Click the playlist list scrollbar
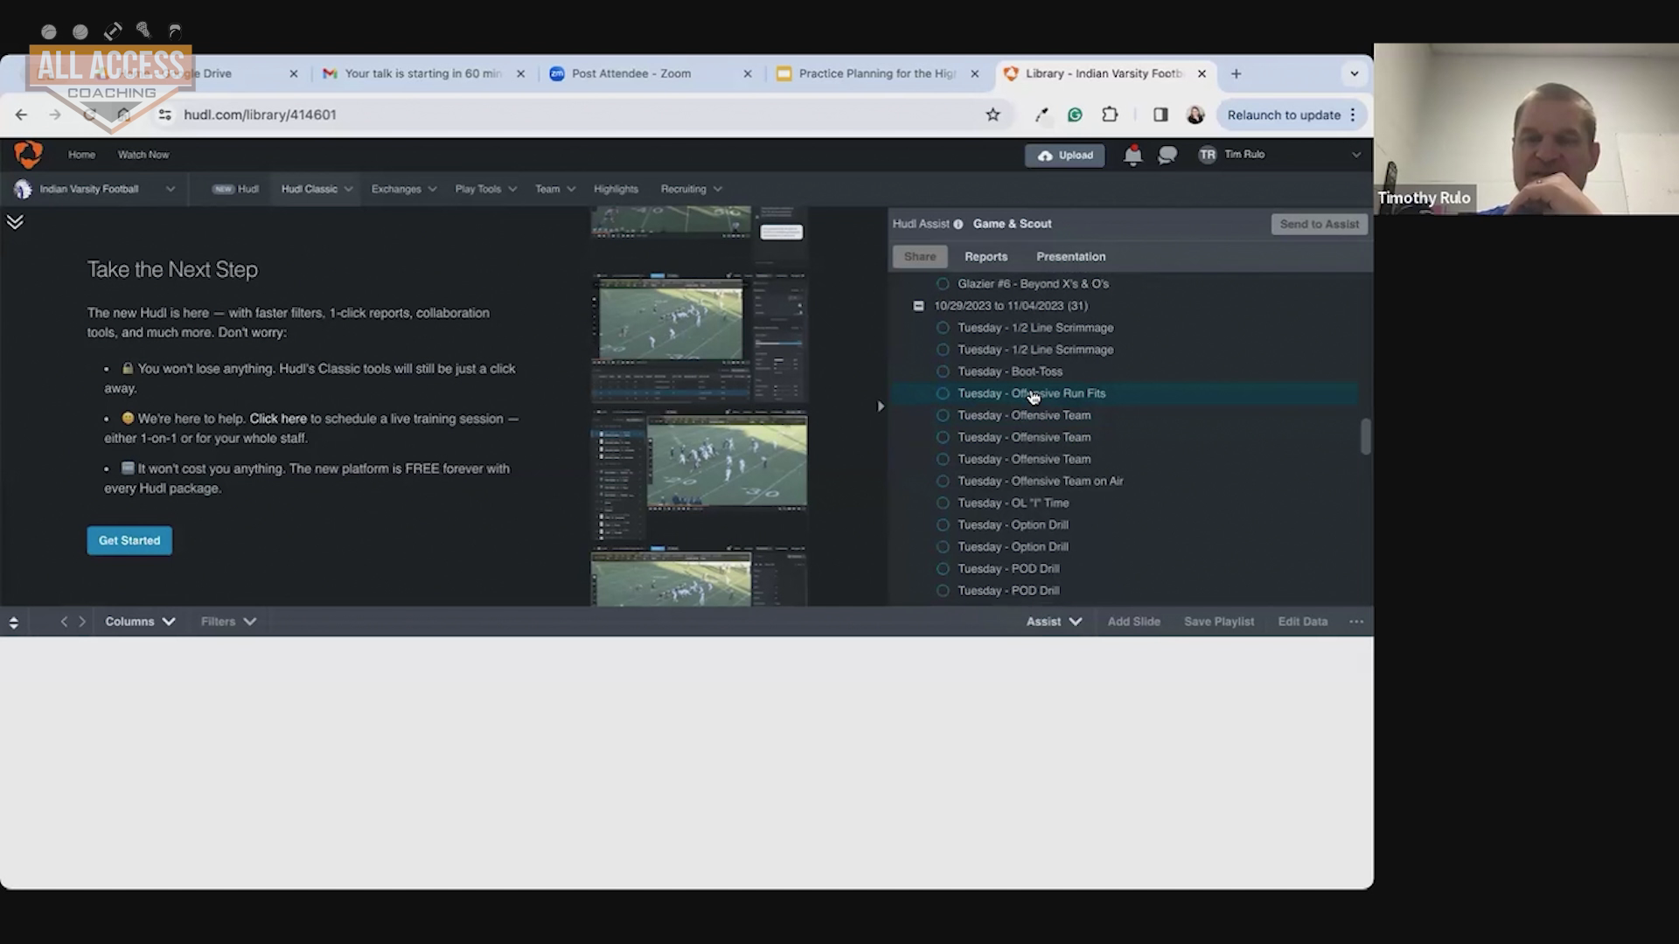1679x944 pixels. (x=1365, y=437)
